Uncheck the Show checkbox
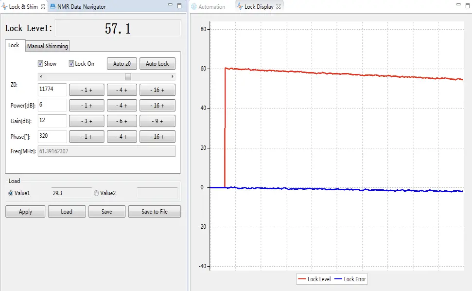The height and width of the screenshot is (291, 472). pyautogui.click(x=41, y=64)
